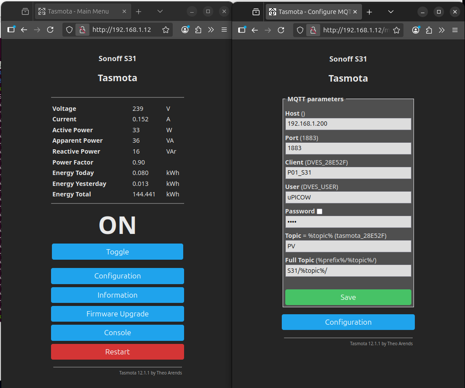Show more toolbar tools in right window
The height and width of the screenshot is (388, 465).
pos(442,30)
